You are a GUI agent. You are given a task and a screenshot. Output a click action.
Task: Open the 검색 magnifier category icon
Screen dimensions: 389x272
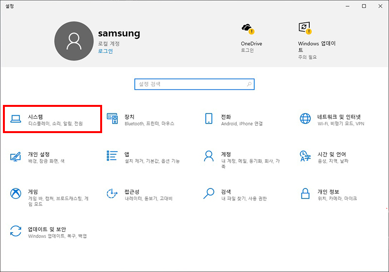209,193
